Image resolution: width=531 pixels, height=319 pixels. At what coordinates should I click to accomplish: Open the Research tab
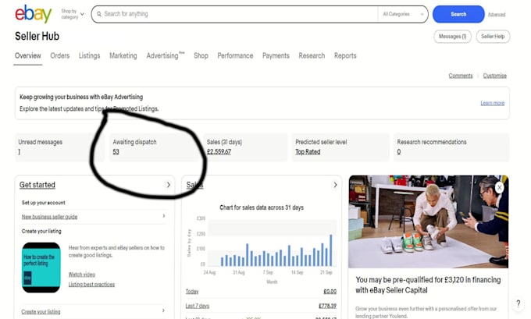point(312,55)
